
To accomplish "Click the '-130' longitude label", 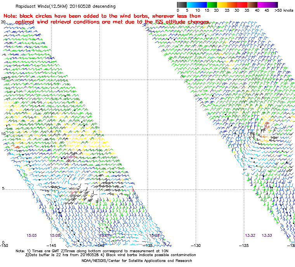I will [x=196, y=246].
